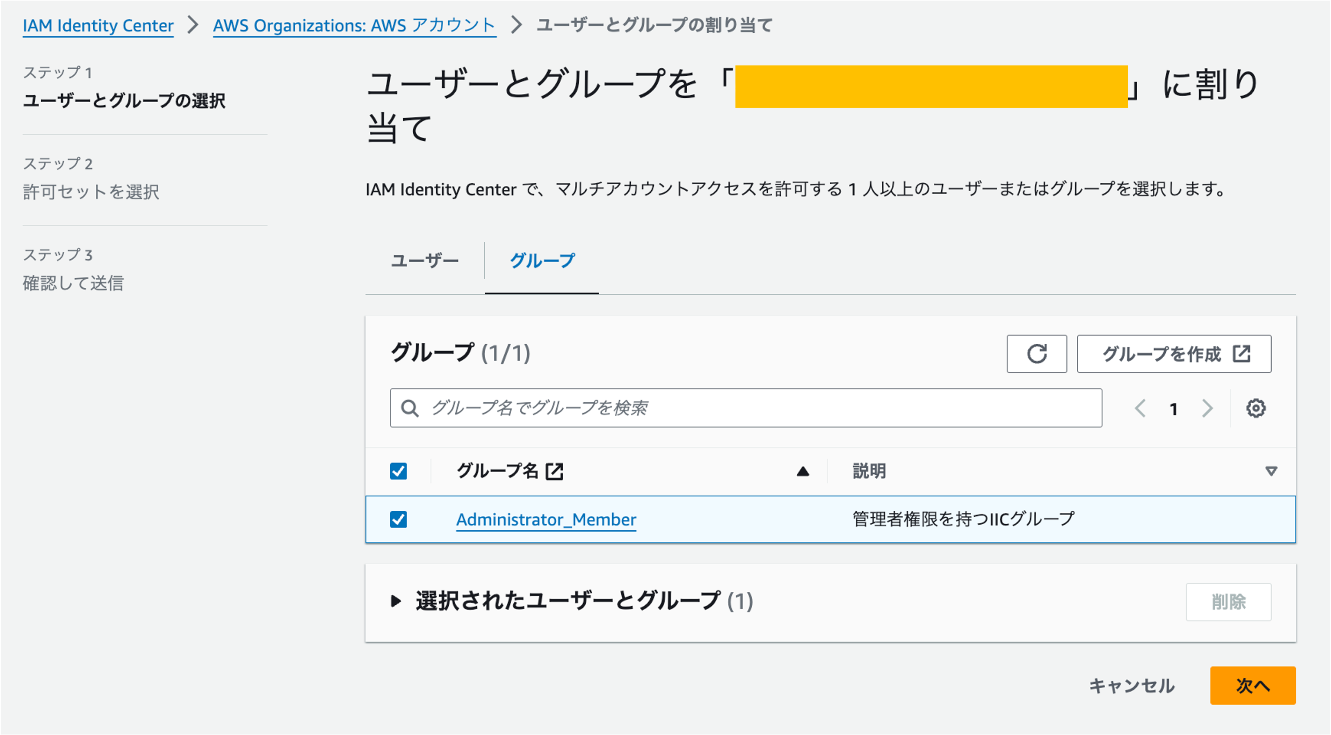Image resolution: width=1331 pixels, height=735 pixels.
Task: Uncheck the Administrator_Member group checkbox
Action: tap(398, 519)
